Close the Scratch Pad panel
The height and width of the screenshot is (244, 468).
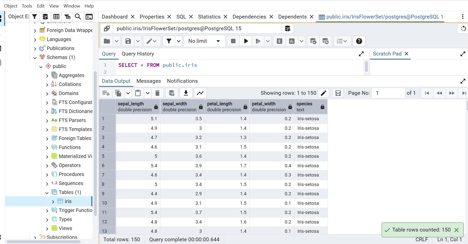406,54
